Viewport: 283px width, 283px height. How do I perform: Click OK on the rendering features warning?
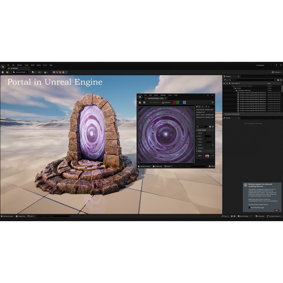click(x=276, y=210)
